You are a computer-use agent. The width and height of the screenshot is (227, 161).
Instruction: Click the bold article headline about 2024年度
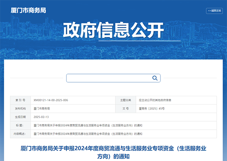113,152
